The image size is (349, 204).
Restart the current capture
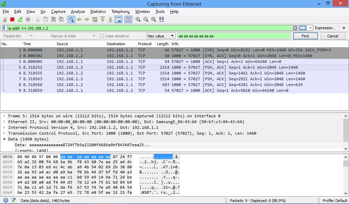click(x=20, y=19)
